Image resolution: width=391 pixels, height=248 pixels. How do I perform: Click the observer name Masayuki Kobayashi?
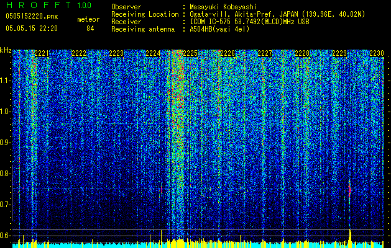[x=223, y=7]
